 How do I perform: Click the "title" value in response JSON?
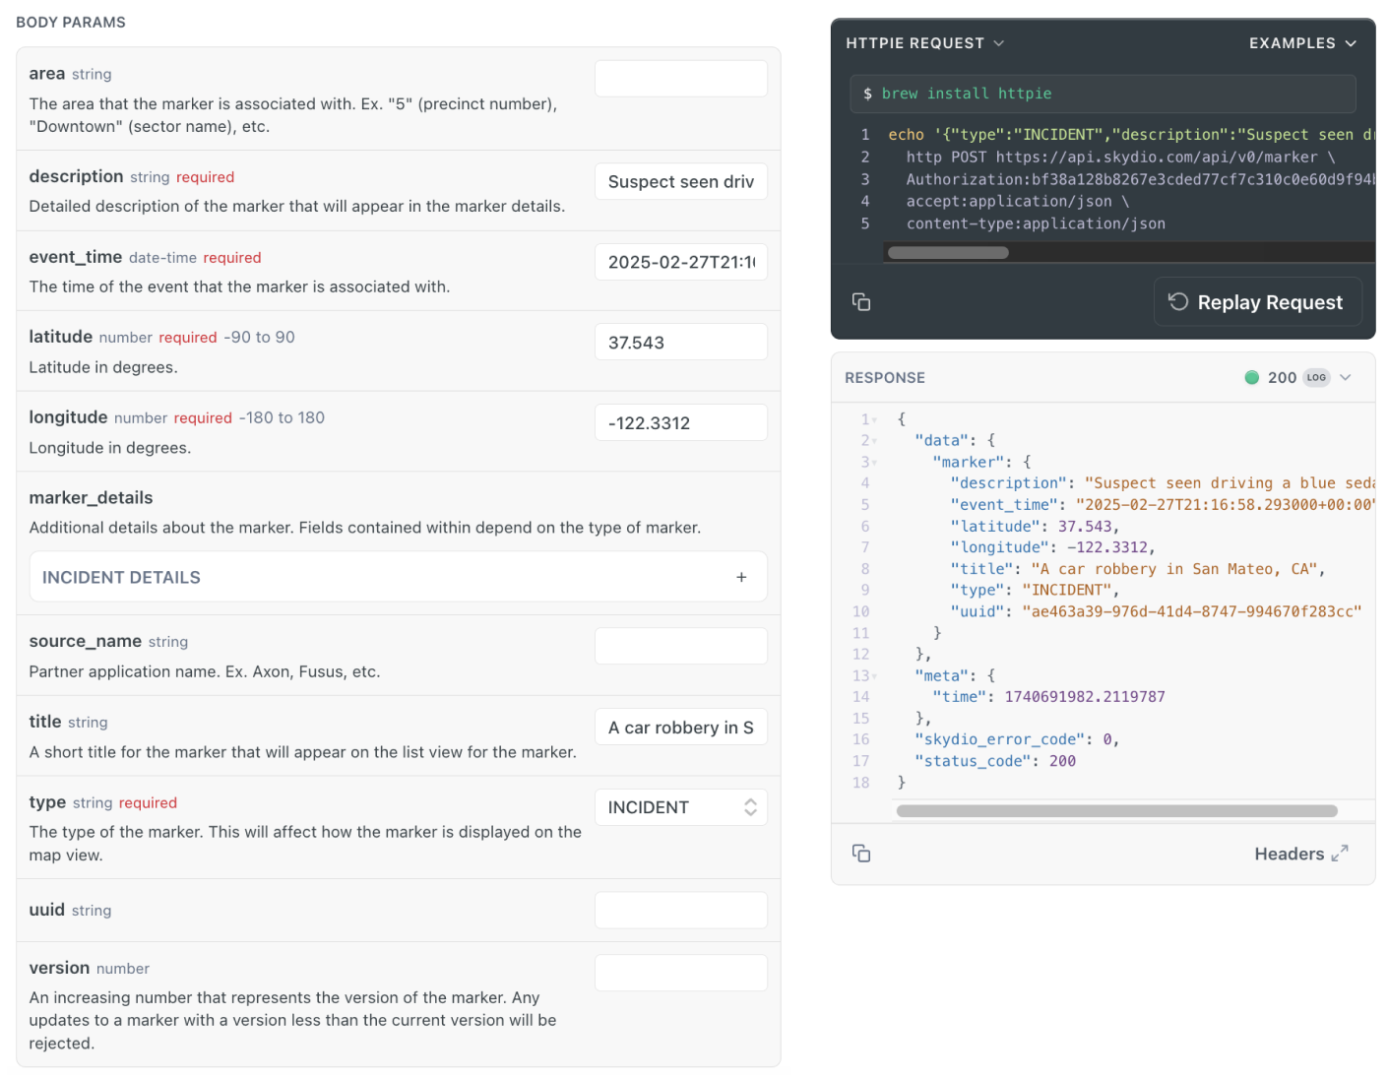pyautogui.click(x=1172, y=569)
